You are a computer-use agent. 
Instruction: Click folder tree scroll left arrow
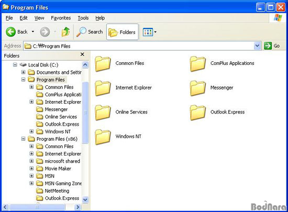coord(5,207)
